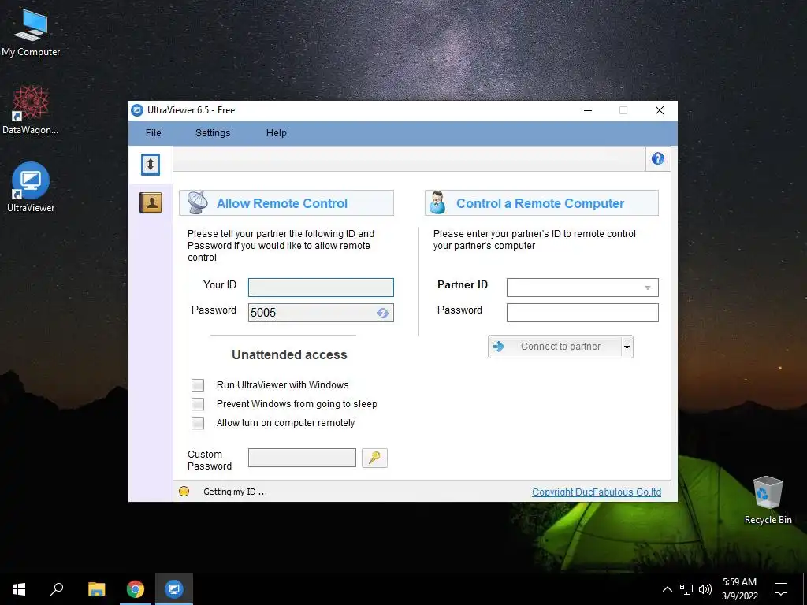Screen dimensions: 807x605
Task: Click the satellite dish Allow Remote Control icon
Action: click(x=198, y=202)
